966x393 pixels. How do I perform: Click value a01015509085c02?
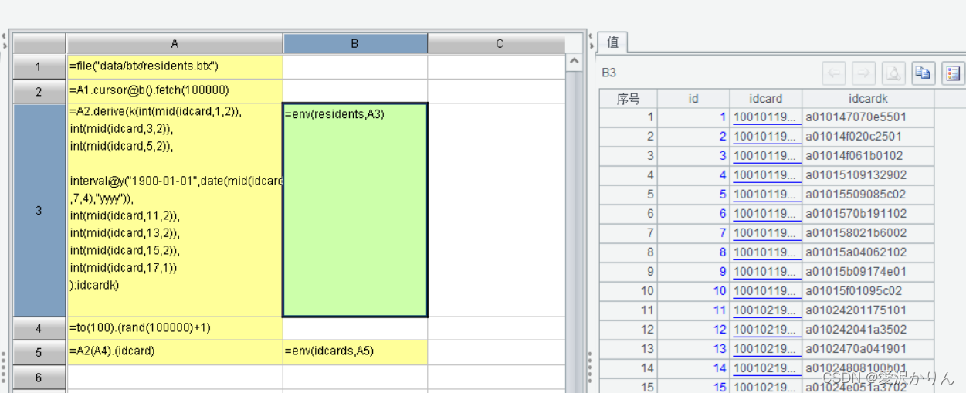click(x=856, y=195)
